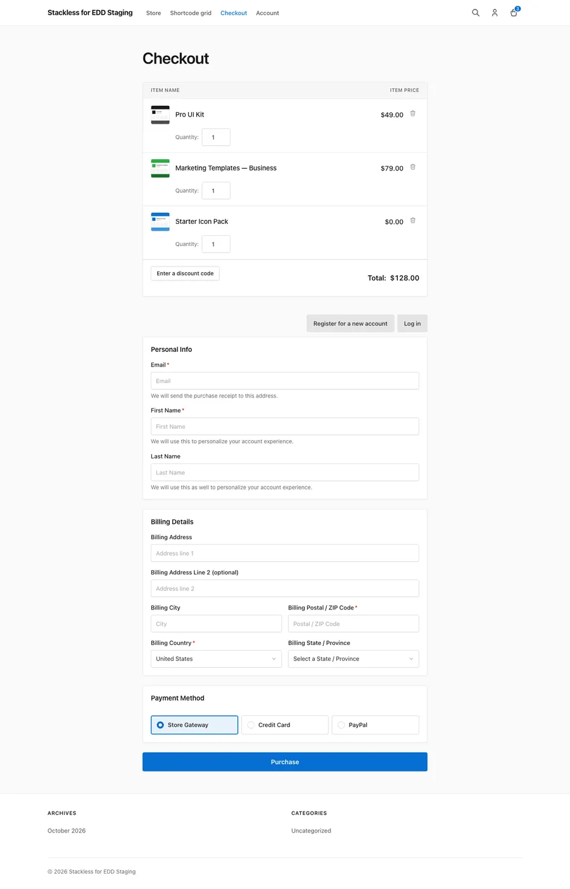Image resolution: width=570 pixels, height=889 pixels.
Task: Open the shopping cart icon
Action: [514, 12]
